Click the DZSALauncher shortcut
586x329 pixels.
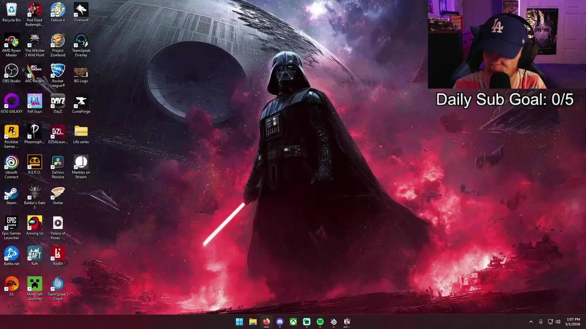tap(58, 134)
